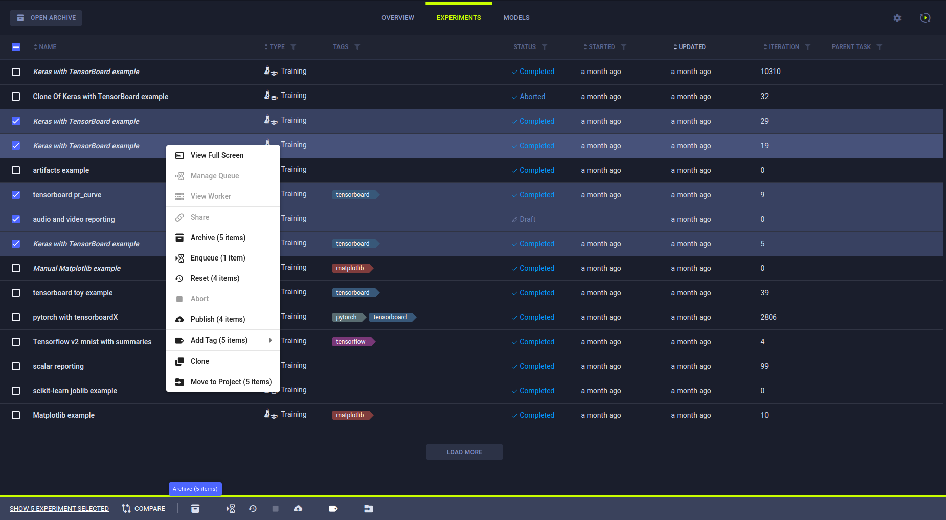Click the select-all checkbox in table header
946x520 pixels.
coord(16,46)
